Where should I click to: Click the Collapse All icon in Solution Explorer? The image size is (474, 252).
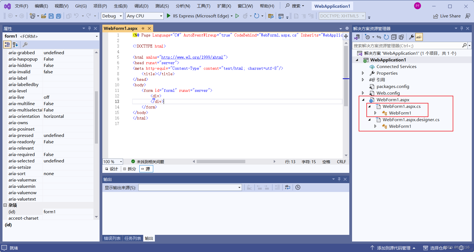click(394, 37)
